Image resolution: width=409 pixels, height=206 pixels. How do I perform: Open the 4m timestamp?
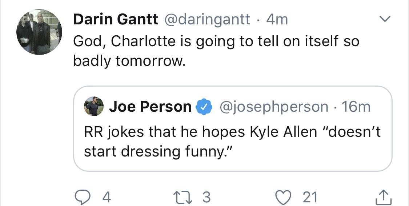(277, 20)
